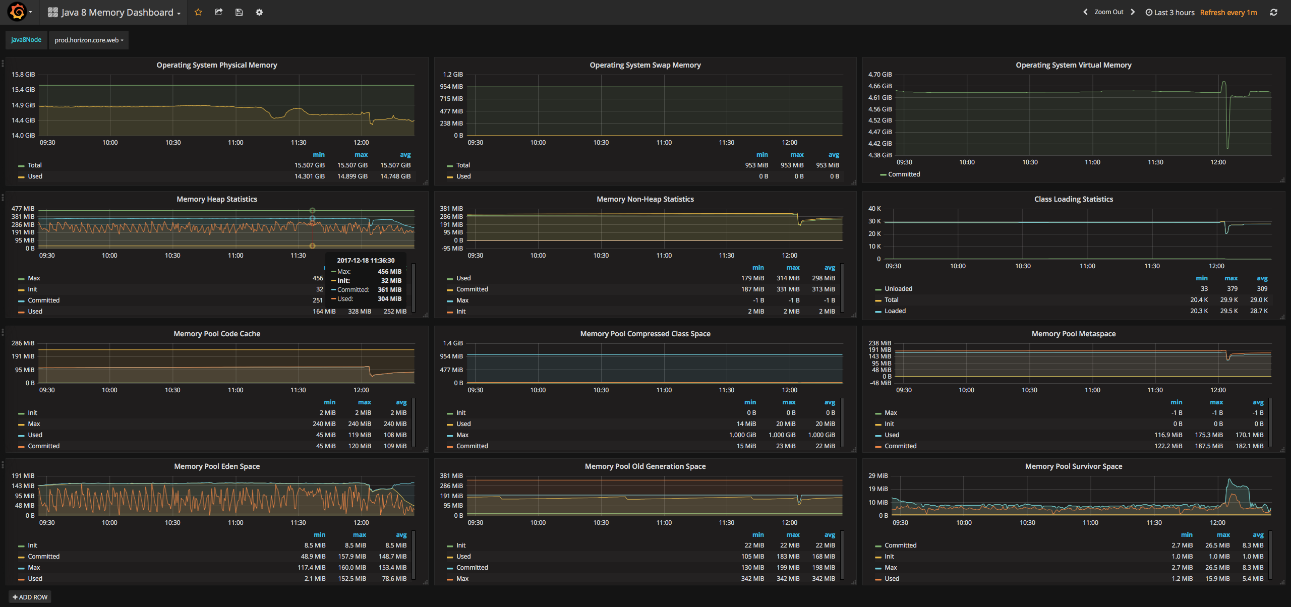Image resolution: width=1291 pixels, height=607 pixels.
Task: Sort Swap Memory legend by max column
Action: (x=797, y=155)
